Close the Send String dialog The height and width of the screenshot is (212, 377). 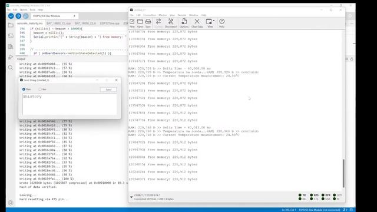coord(117,80)
